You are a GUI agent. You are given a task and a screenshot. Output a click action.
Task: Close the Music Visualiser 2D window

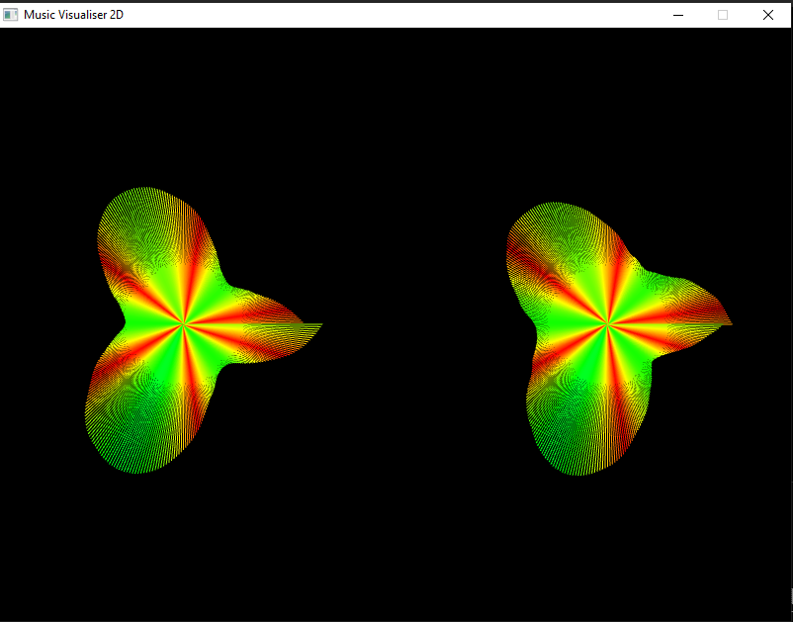(768, 15)
